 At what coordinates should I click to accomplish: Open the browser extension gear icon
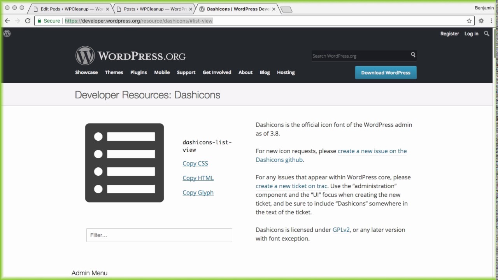click(481, 21)
